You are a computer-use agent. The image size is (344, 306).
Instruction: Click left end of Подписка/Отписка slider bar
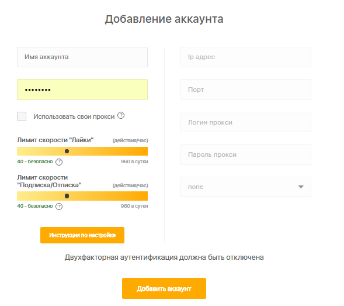pos(19,196)
